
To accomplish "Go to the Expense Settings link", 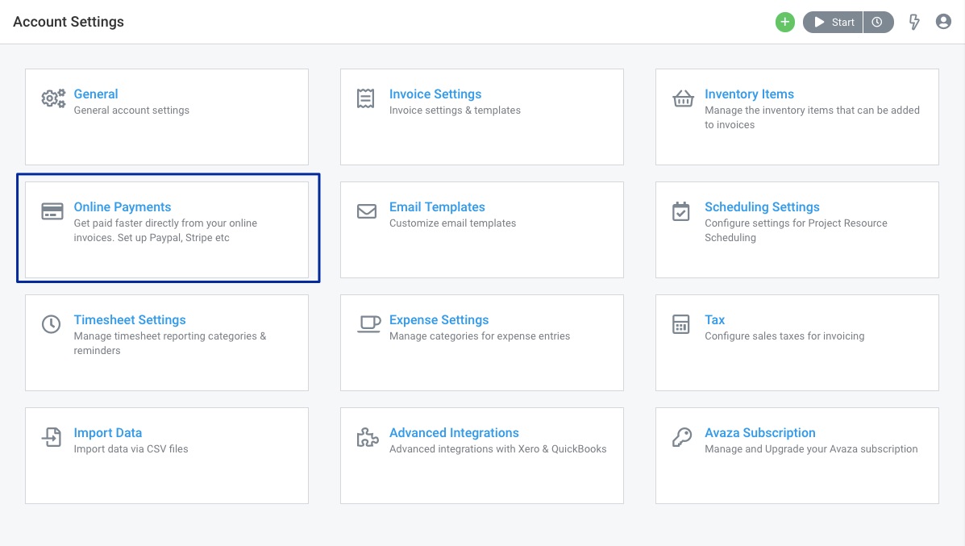I will pyautogui.click(x=439, y=320).
